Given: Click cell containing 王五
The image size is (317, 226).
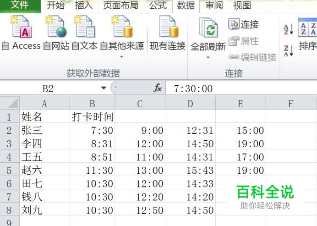Looking at the screenshot, I should click(x=45, y=157).
